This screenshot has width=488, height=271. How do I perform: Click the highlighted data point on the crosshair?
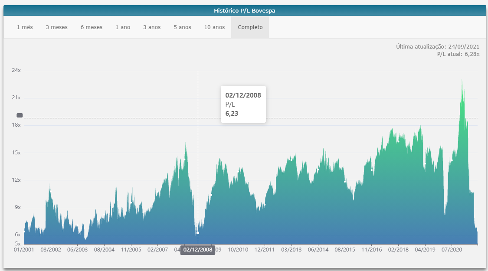pyautogui.click(x=198, y=233)
